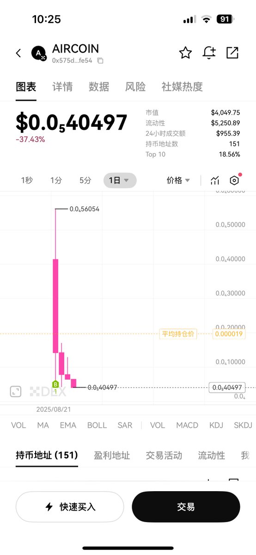Tap the 快速买入 button
The width and height of the screenshot is (256, 555).
tap(70, 506)
